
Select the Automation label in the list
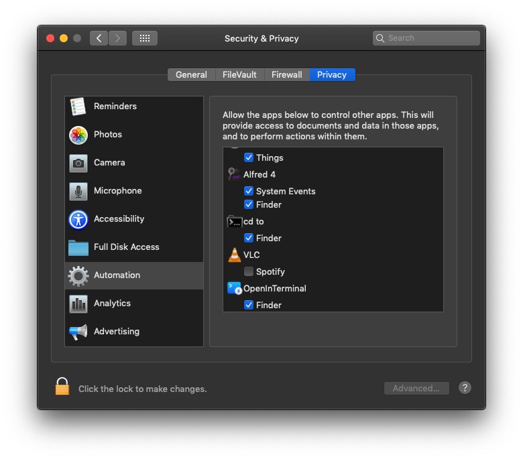[x=117, y=275]
